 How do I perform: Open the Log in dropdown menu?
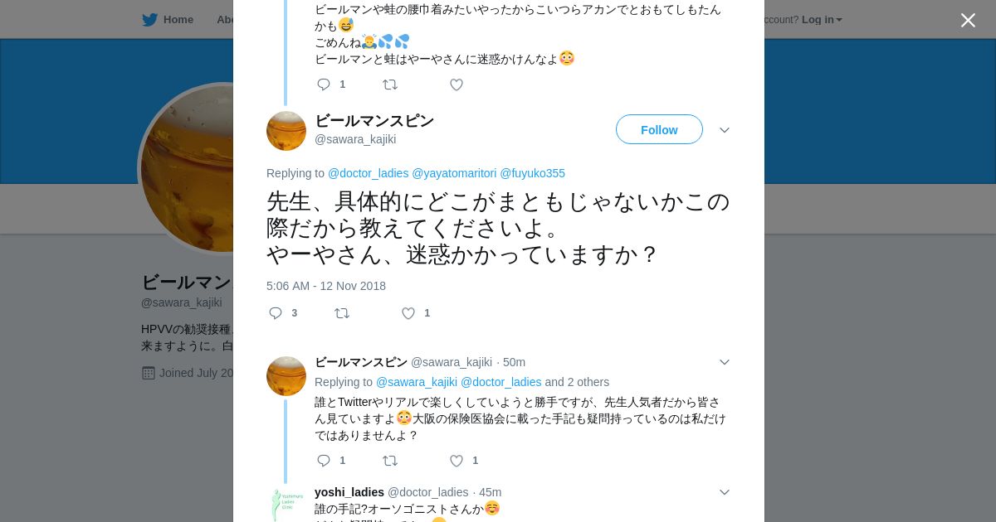(822, 19)
